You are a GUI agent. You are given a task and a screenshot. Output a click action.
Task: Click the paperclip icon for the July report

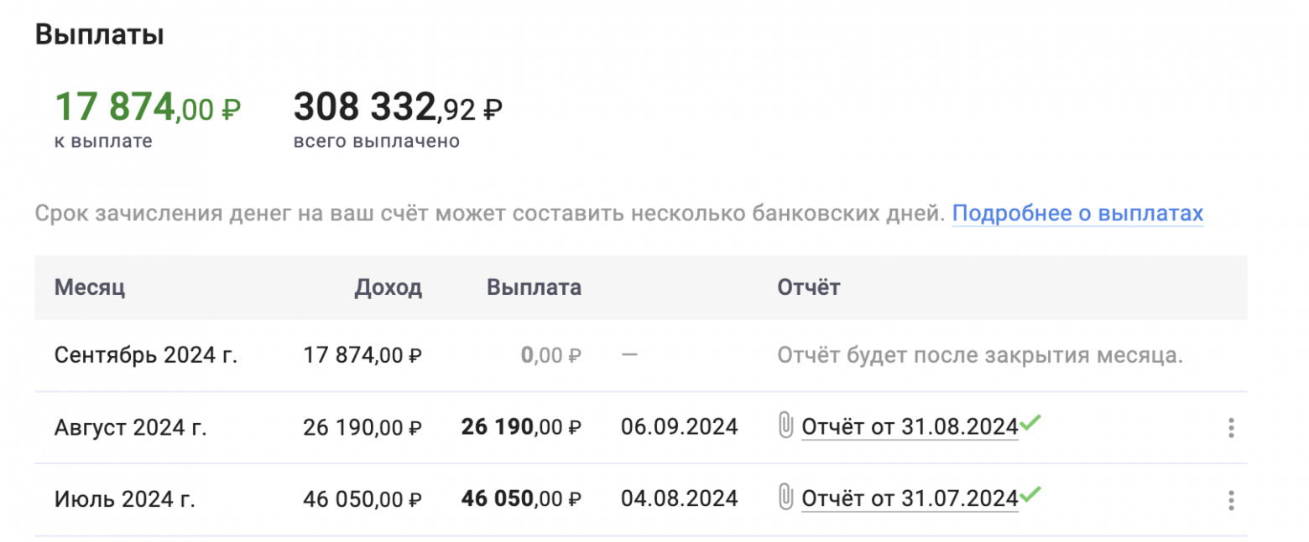point(785,499)
